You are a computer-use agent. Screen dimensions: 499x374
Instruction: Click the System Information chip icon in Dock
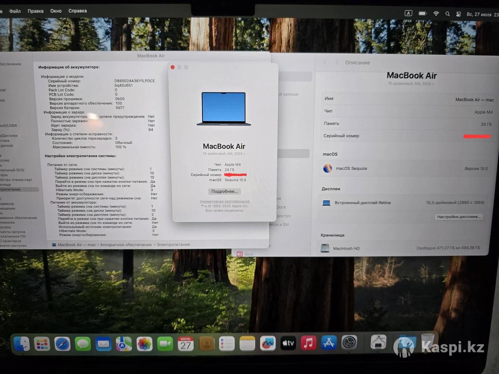(x=378, y=342)
